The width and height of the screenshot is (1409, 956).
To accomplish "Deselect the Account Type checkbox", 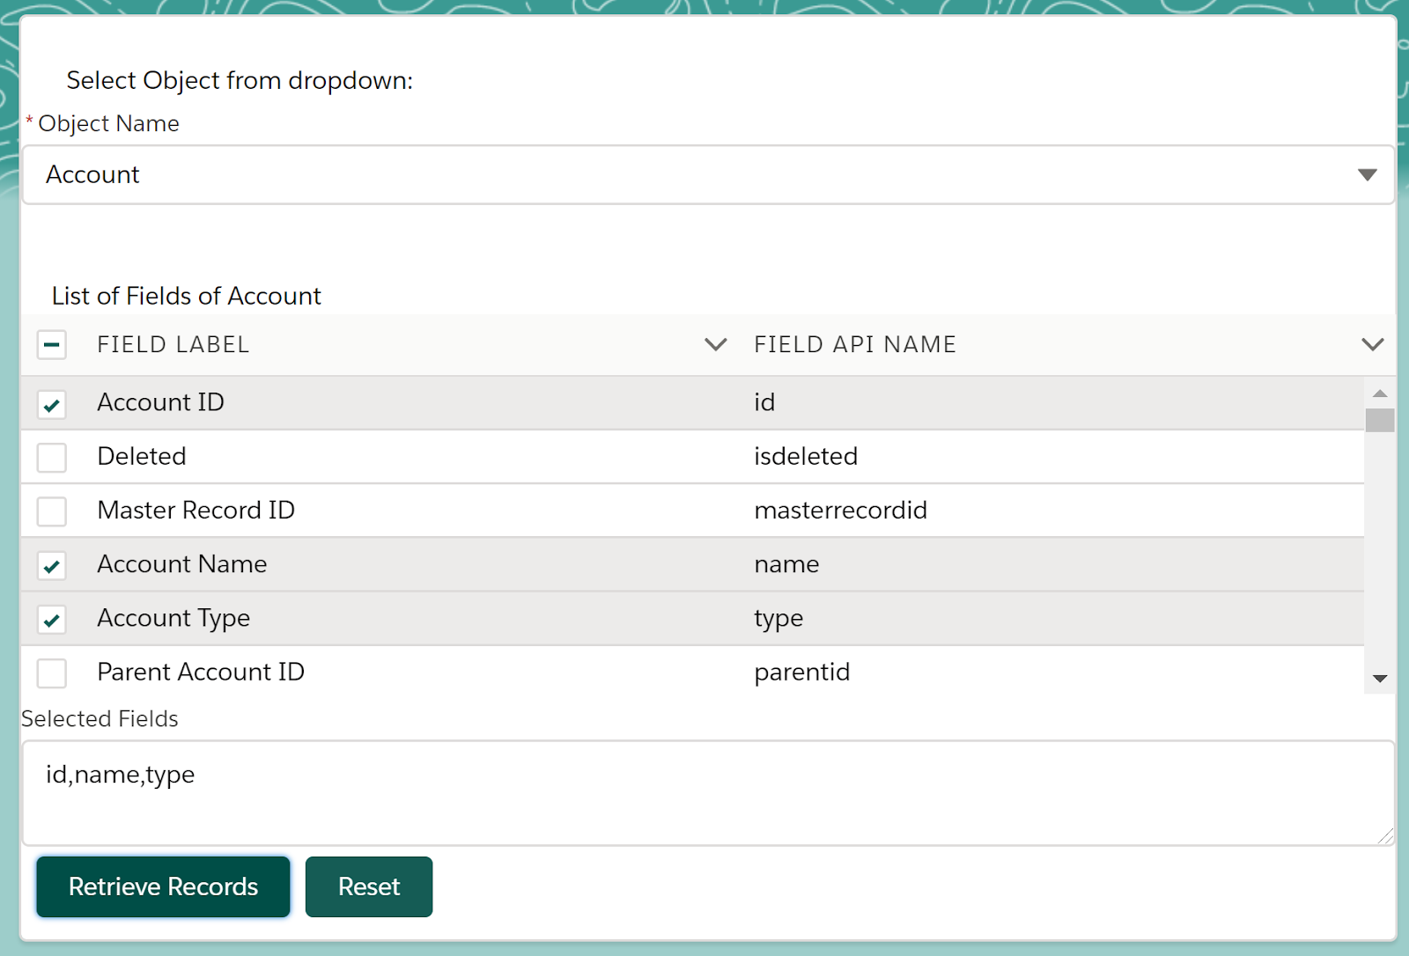I will click(x=52, y=620).
